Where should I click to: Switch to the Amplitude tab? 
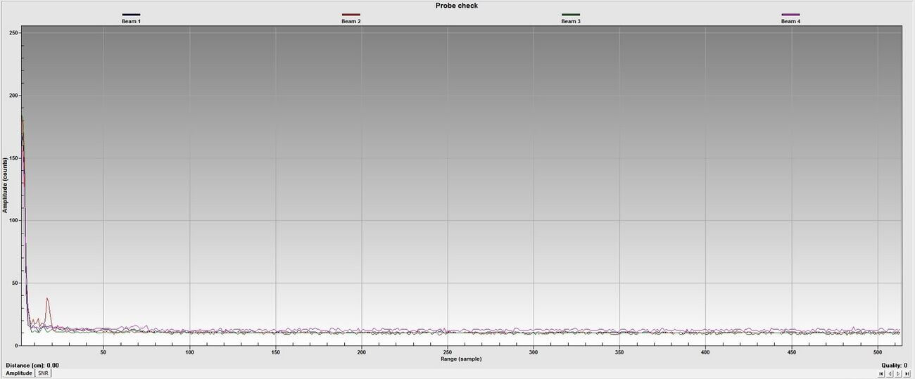point(20,373)
